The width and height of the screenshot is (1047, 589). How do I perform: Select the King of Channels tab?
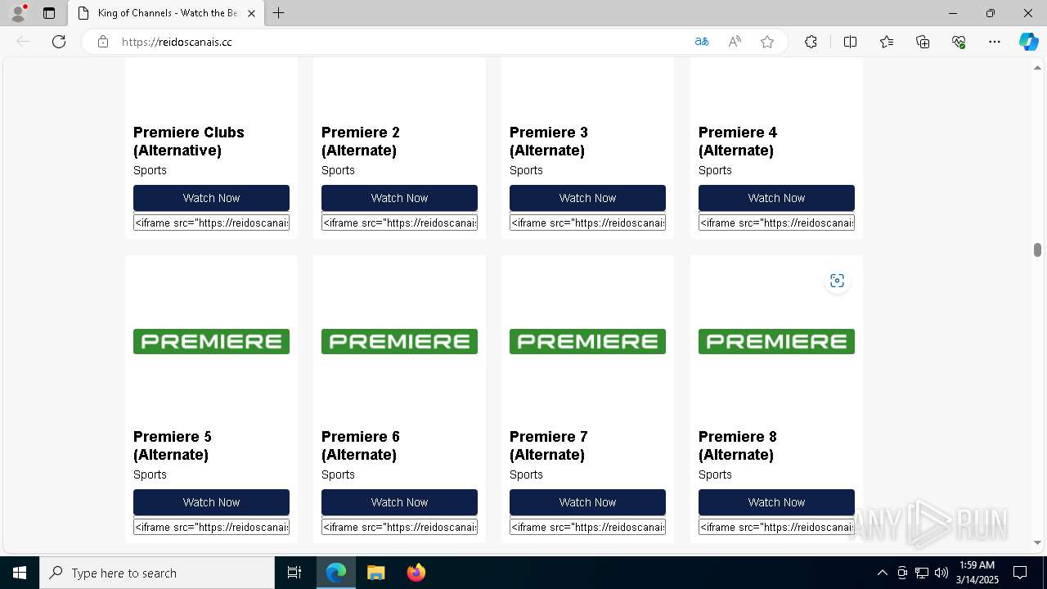coord(166,13)
